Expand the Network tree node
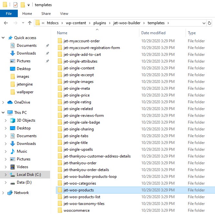The image size is (215, 214). (3, 193)
